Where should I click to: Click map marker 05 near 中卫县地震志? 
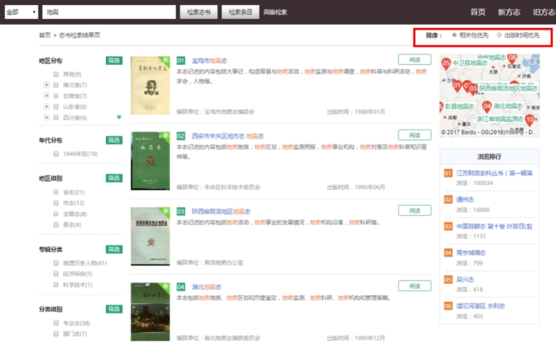pyautogui.click(x=446, y=63)
